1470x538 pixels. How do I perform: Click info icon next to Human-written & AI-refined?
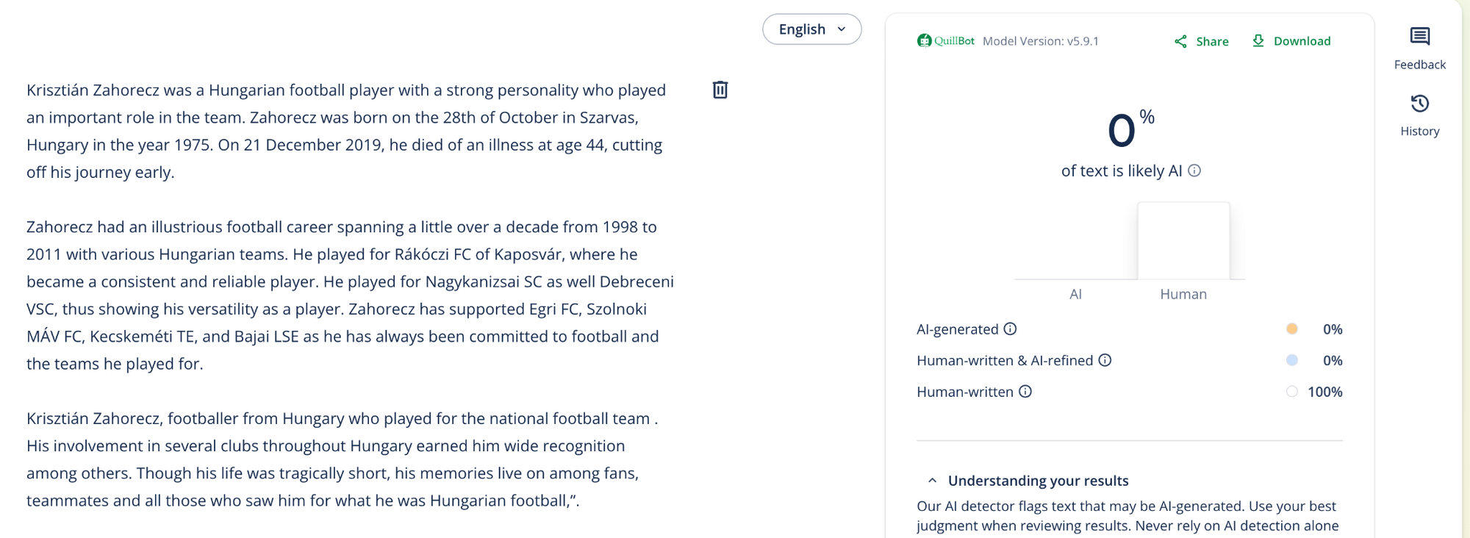tap(1105, 360)
